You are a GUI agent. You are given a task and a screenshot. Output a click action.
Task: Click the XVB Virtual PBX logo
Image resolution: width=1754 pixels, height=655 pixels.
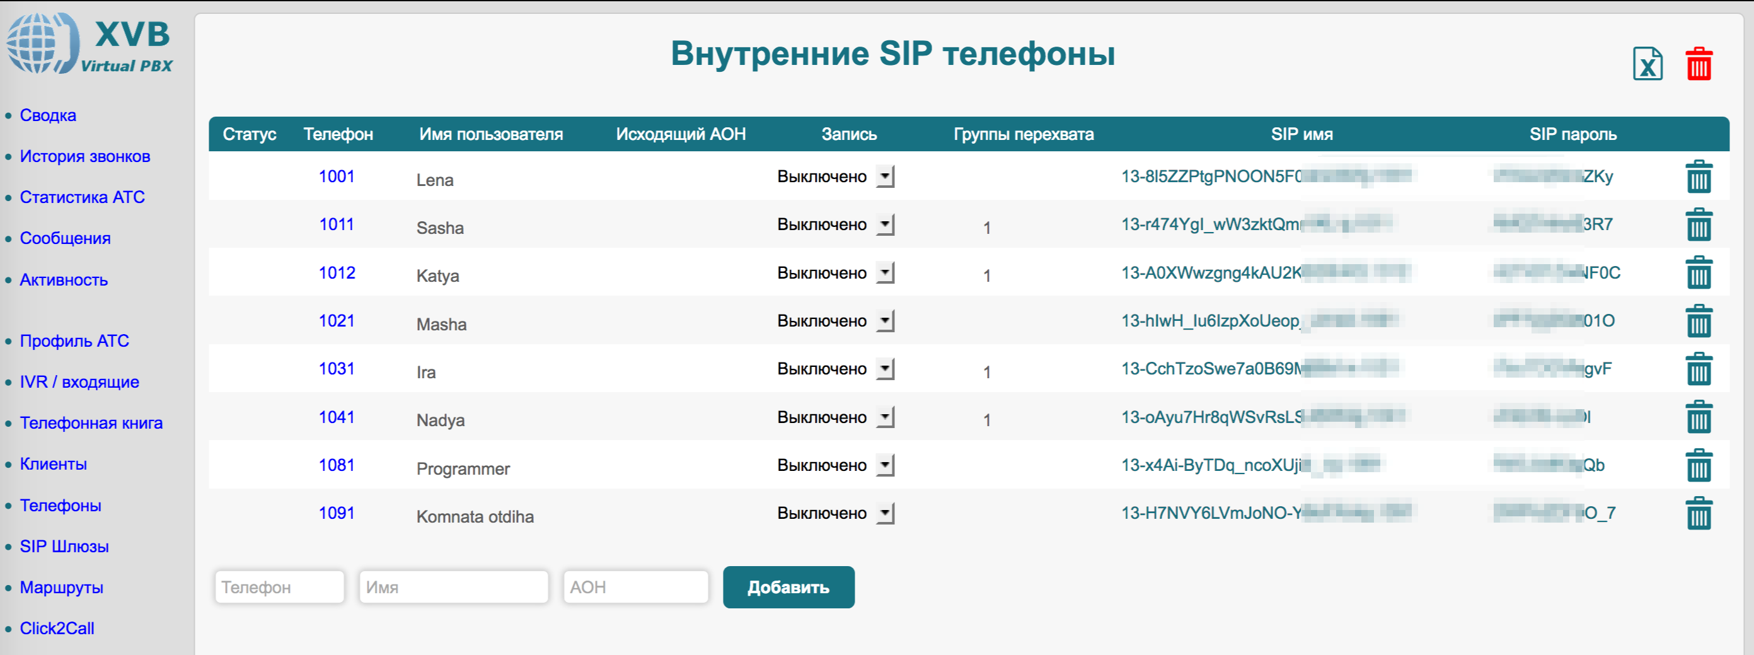tap(90, 43)
